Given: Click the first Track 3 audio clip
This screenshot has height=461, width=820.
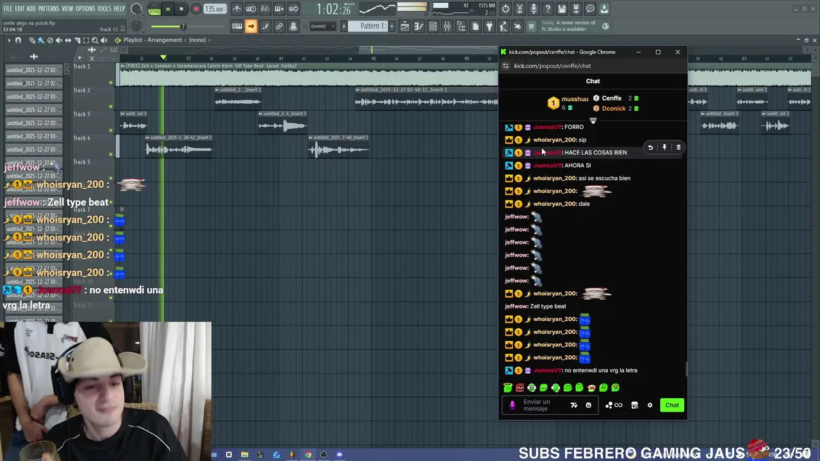Looking at the screenshot, I should (133, 122).
